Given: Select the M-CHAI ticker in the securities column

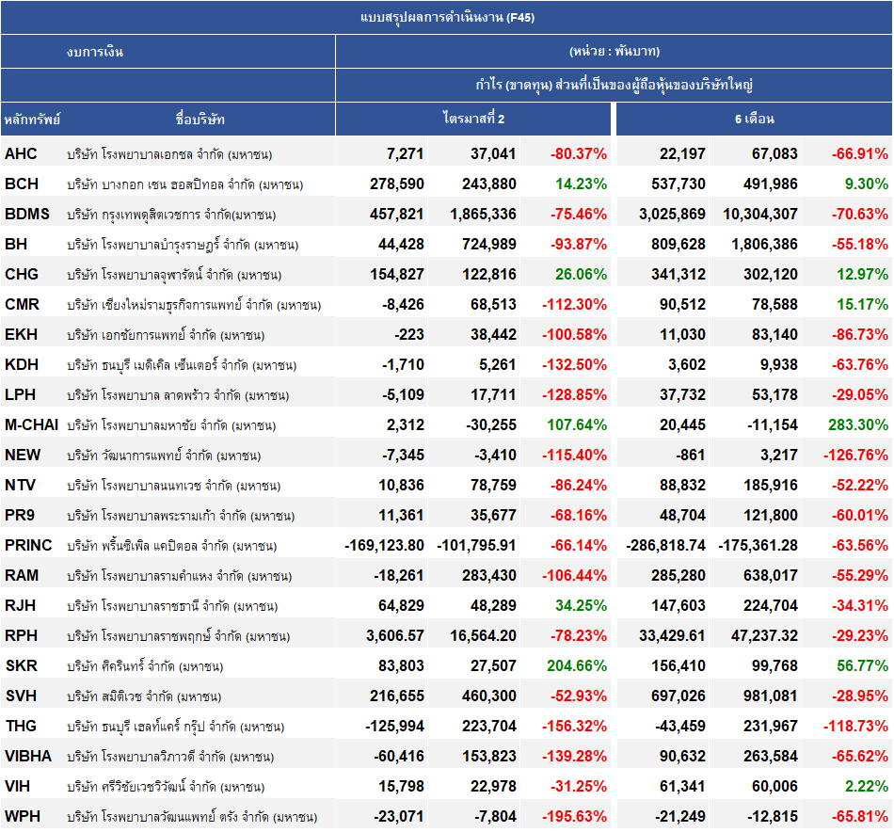Looking at the screenshot, I should (x=31, y=424).
